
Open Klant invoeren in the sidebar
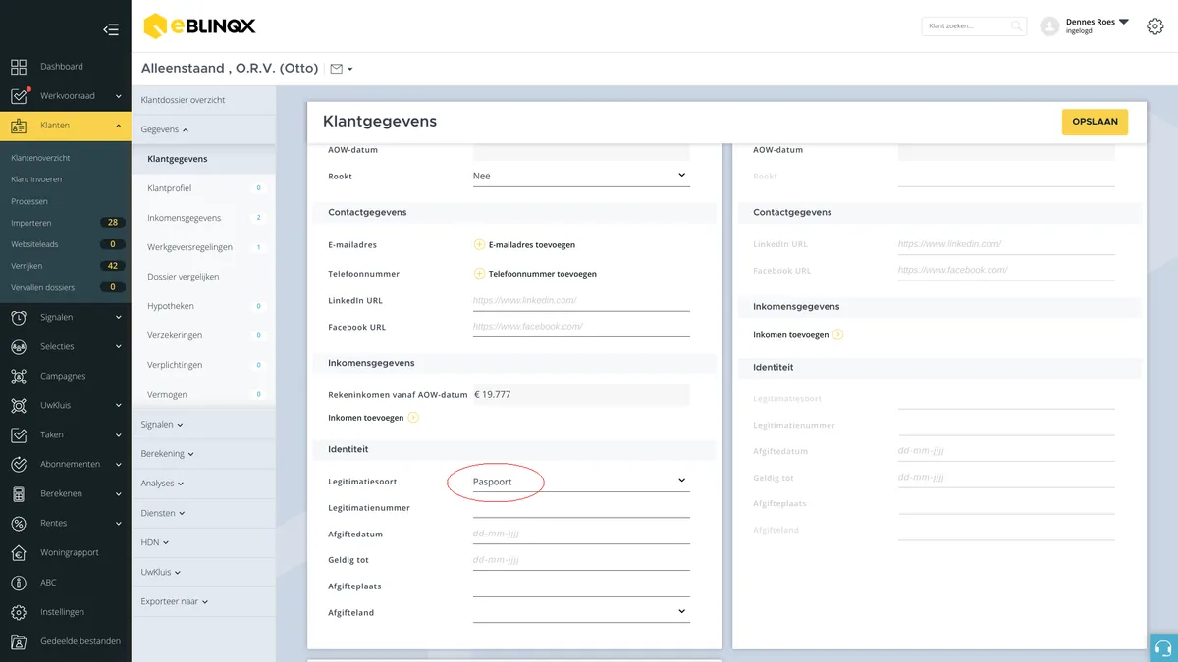pyautogui.click(x=35, y=179)
